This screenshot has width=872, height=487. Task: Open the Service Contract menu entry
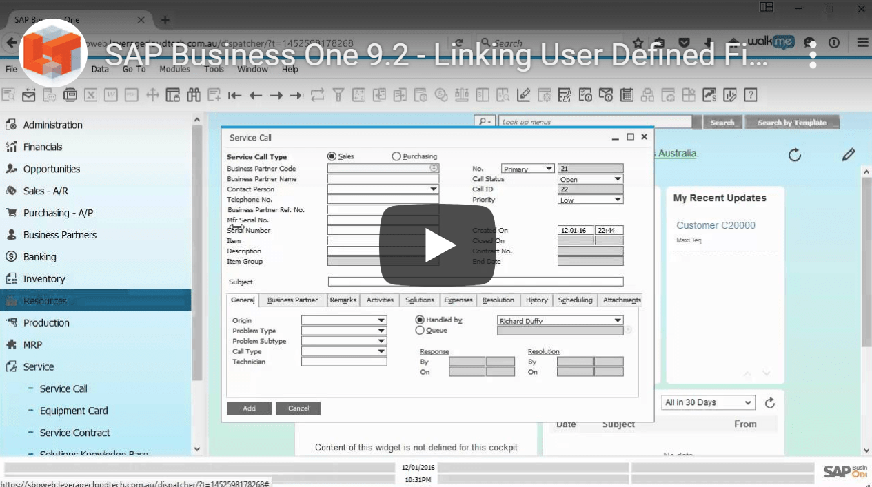[x=74, y=433]
